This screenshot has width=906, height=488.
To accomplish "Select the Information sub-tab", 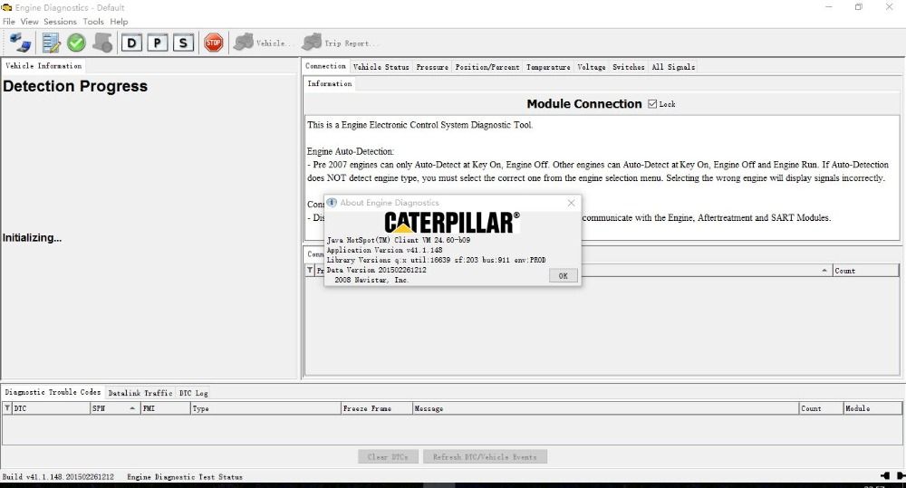I will point(330,83).
